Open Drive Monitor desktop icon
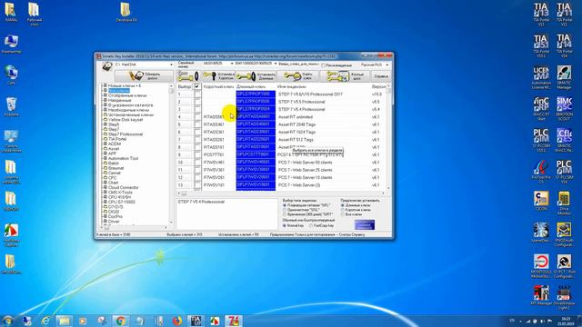 coord(564,203)
